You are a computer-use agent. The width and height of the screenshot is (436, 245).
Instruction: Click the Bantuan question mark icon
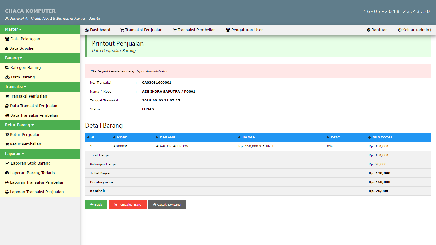pos(369,30)
